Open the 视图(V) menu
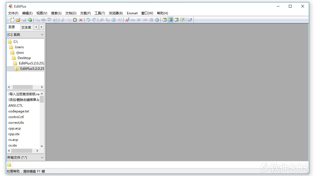Image resolution: width=314 pixels, height=176 pixels. (x=42, y=13)
